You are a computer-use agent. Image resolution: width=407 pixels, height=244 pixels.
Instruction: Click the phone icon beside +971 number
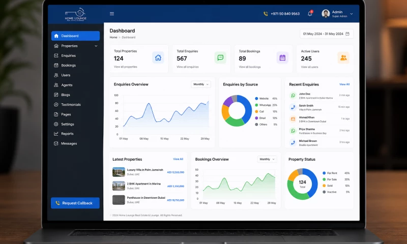tap(266, 14)
